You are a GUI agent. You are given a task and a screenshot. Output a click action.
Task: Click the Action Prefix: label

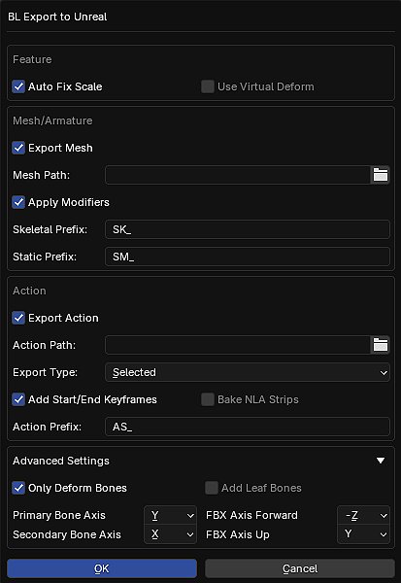(47, 427)
